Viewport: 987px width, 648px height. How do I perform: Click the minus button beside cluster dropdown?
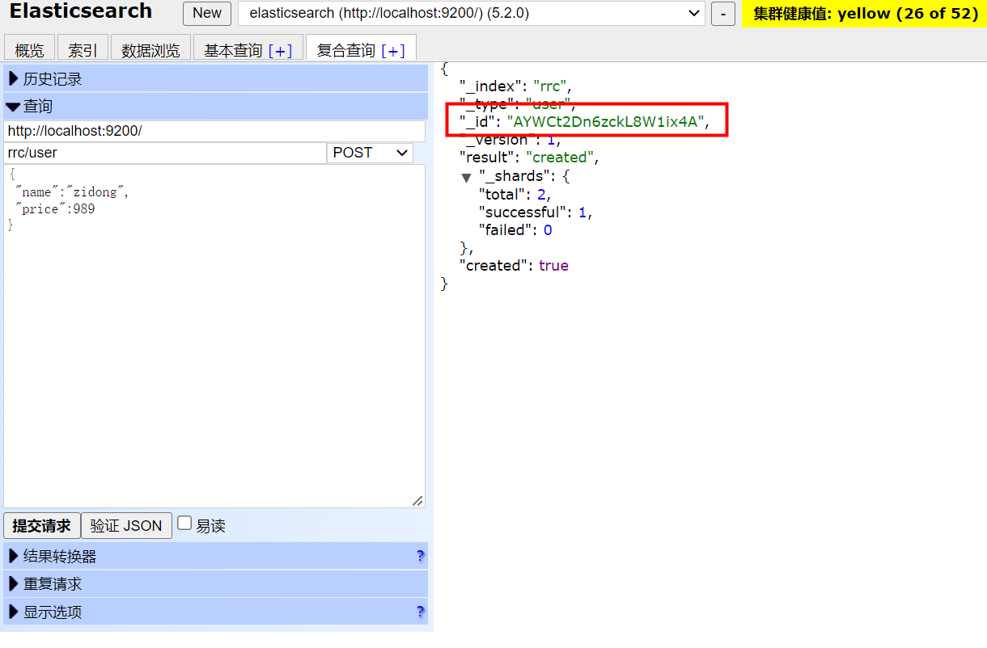point(722,14)
